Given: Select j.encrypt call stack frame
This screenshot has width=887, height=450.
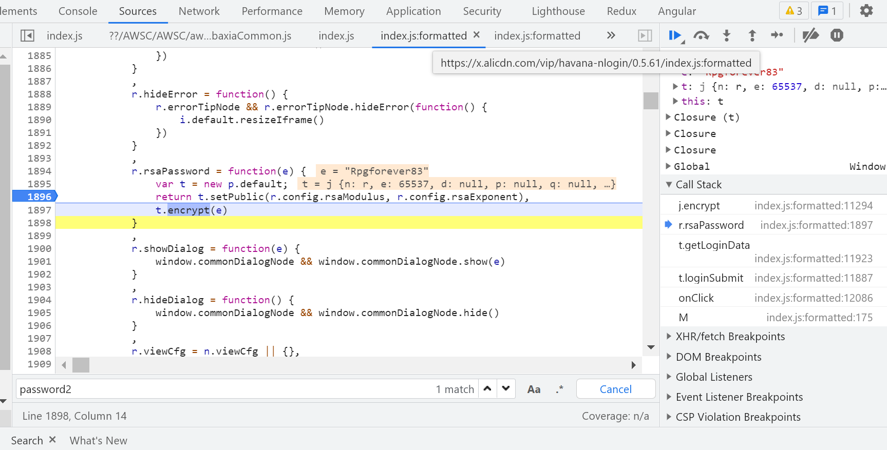Looking at the screenshot, I should coord(773,206).
